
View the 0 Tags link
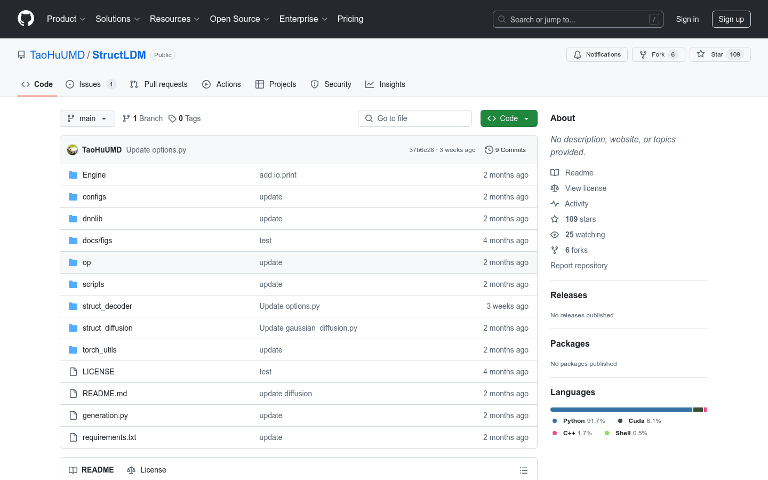pyautogui.click(x=185, y=118)
